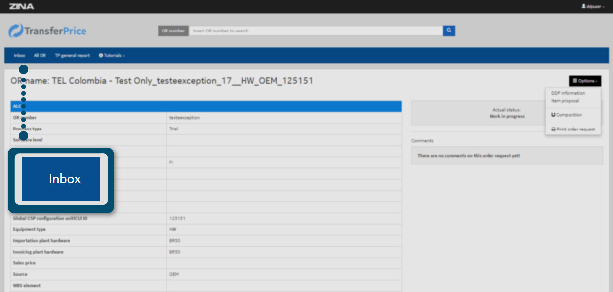
Task: Select DDP information from Options menu
Action: tap(568, 93)
